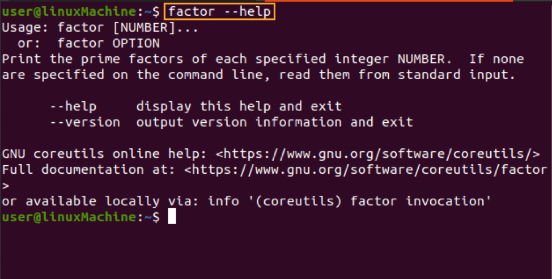Click 'output version information and exit' text
This screenshot has width=552, height=279.
coord(275,122)
